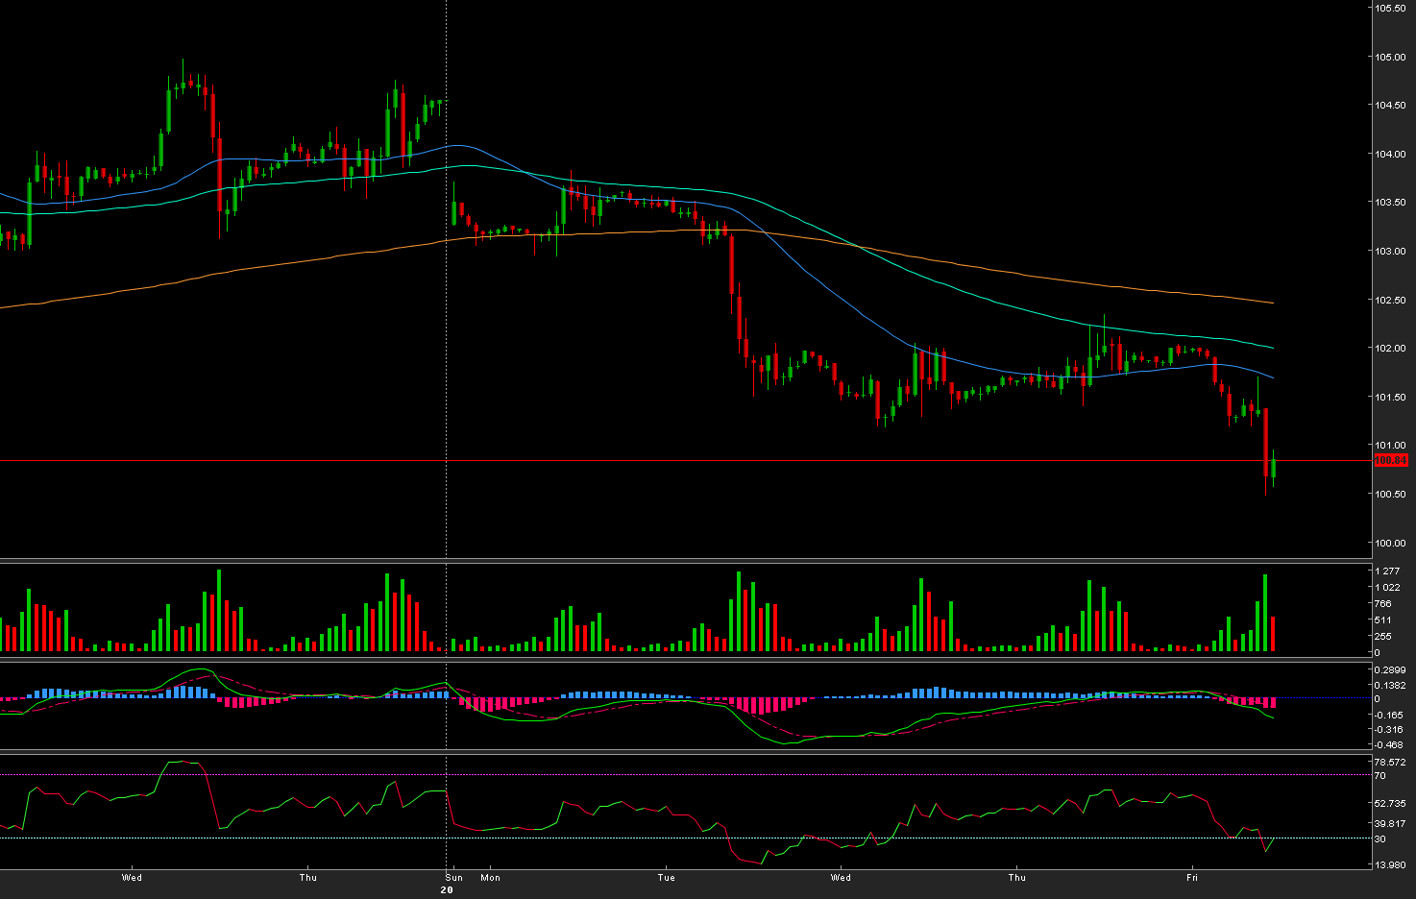The width and height of the screenshot is (1416, 899).
Task: Click the 105.00 price axis label
Action: pos(1390,57)
